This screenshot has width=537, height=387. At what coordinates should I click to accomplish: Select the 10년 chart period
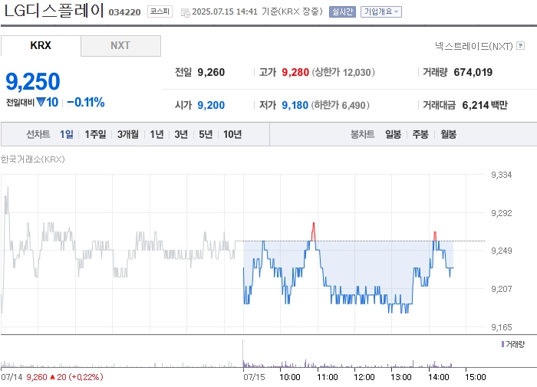[232, 134]
